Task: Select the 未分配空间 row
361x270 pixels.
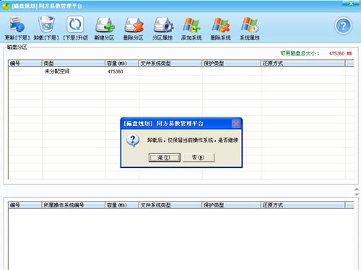Action: (x=181, y=71)
